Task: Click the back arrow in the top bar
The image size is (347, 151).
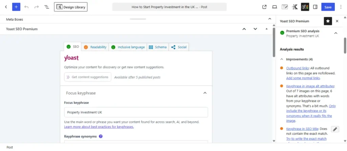Action: 6,7
